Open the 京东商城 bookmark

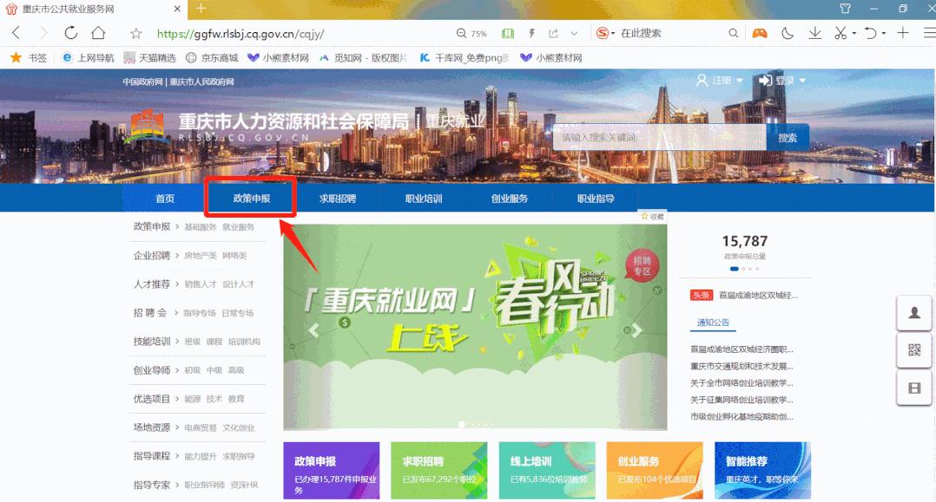pyautogui.click(x=212, y=58)
